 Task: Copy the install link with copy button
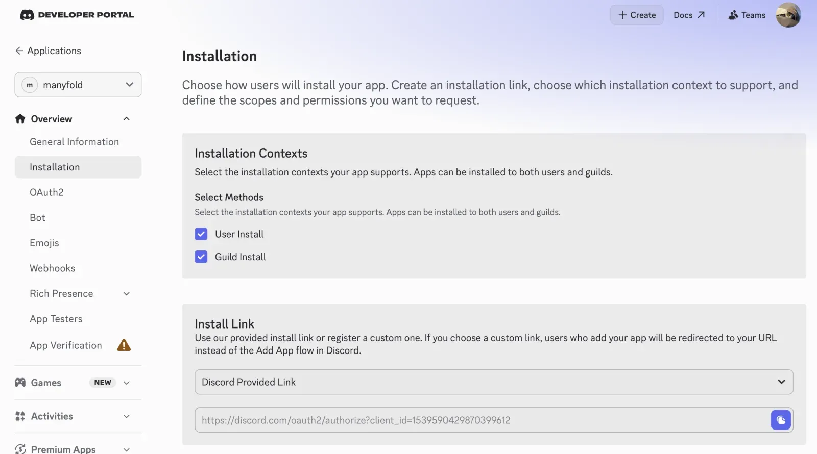click(x=781, y=420)
